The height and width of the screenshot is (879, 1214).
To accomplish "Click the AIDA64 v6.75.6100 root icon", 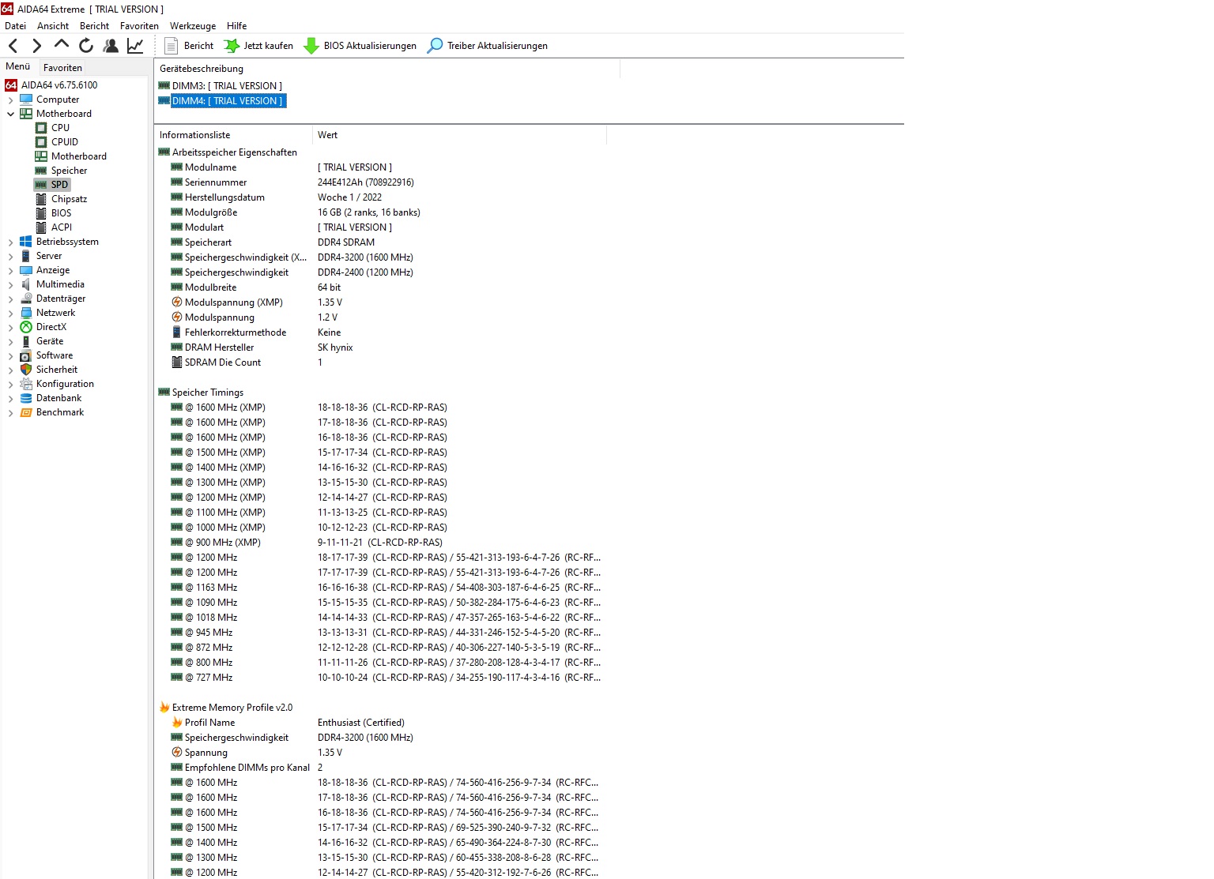I will 11,85.
